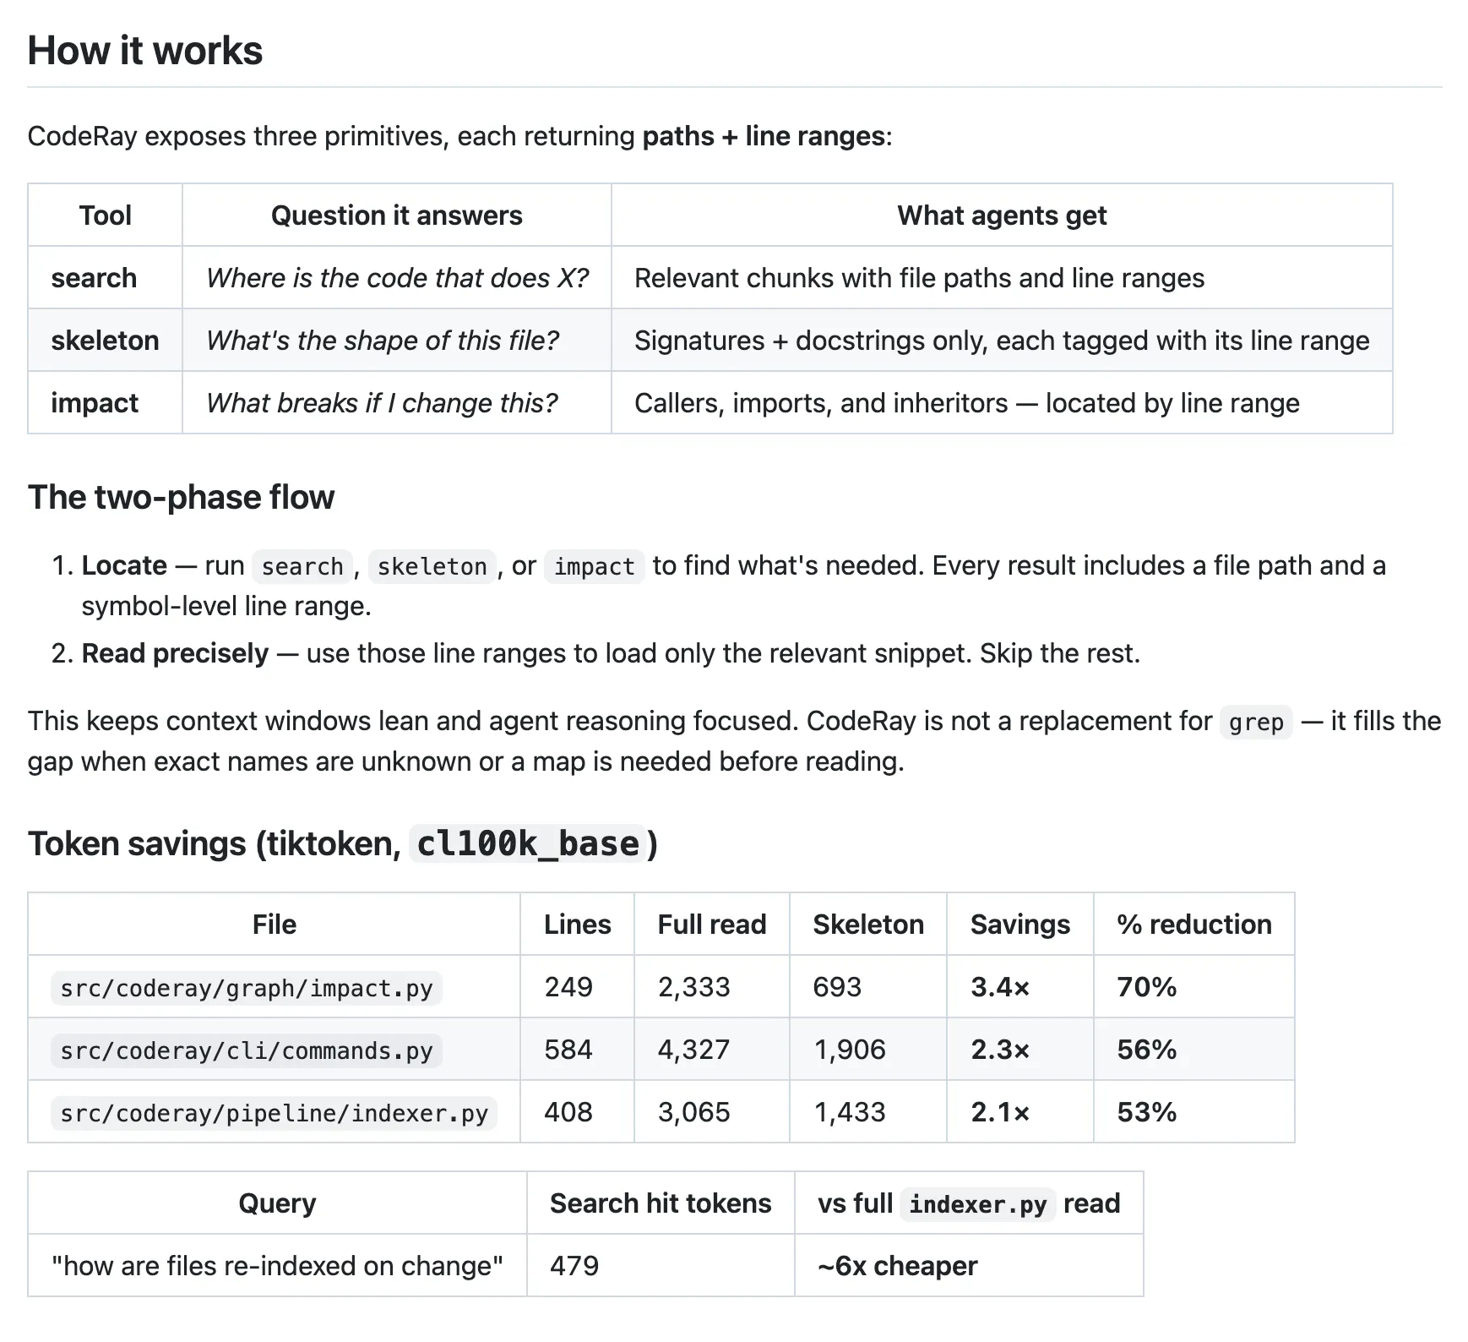Click src/coderay/graph/impact.py file path
The width and height of the screenshot is (1468, 1342).
point(247,987)
